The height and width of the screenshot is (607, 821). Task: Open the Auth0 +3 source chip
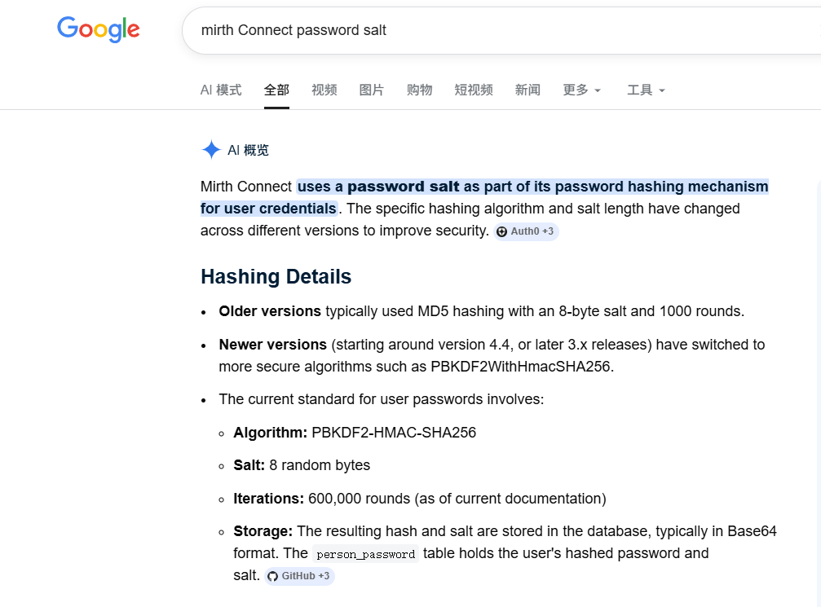pos(526,231)
